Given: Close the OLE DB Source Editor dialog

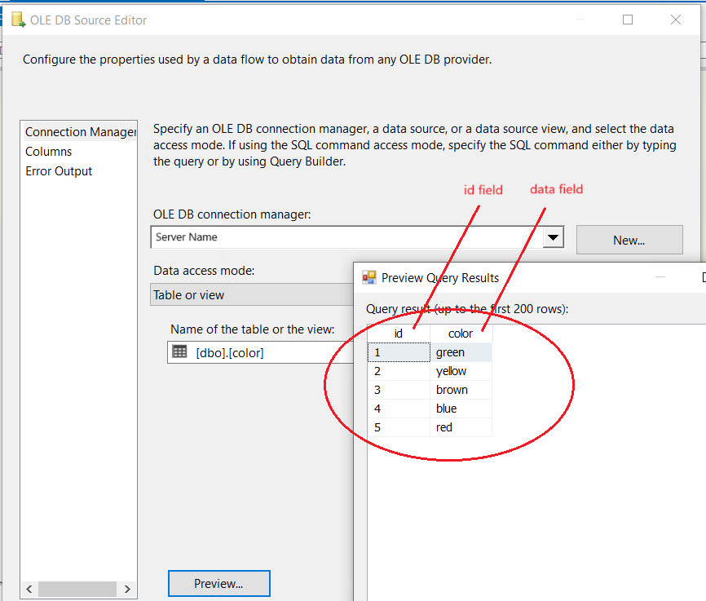Looking at the screenshot, I should tap(676, 20).
